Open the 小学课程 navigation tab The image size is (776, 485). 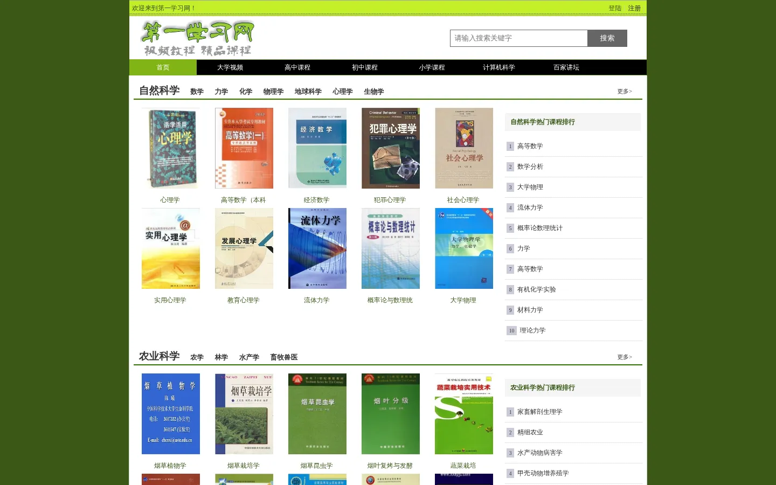click(432, 67)
